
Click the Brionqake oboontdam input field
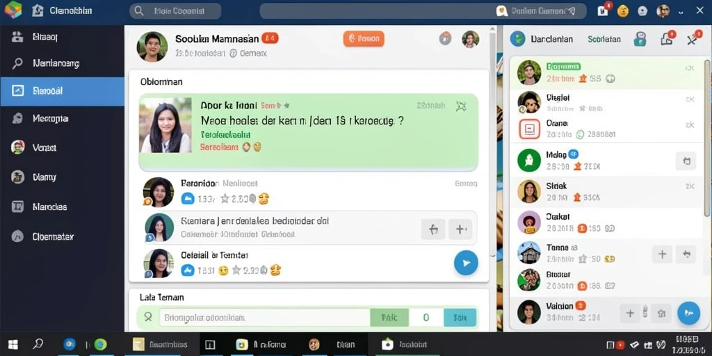click(264, 318)
